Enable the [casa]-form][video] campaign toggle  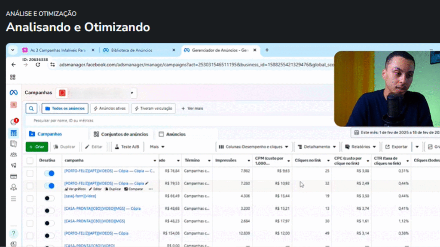tap(49, 199)
